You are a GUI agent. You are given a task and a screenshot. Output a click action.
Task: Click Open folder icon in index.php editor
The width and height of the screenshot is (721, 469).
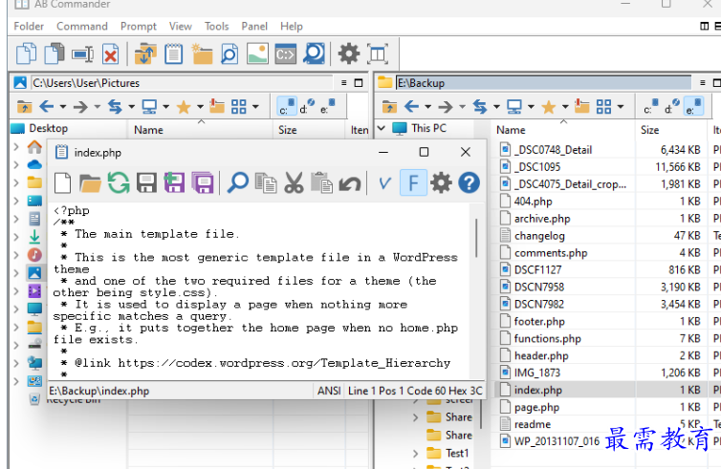click(90, 183)
